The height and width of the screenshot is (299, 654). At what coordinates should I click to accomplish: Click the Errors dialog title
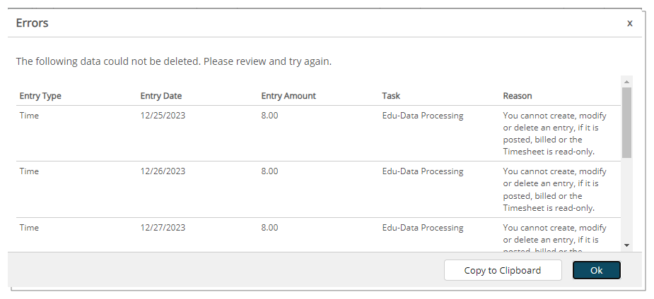tap(32, 23)
